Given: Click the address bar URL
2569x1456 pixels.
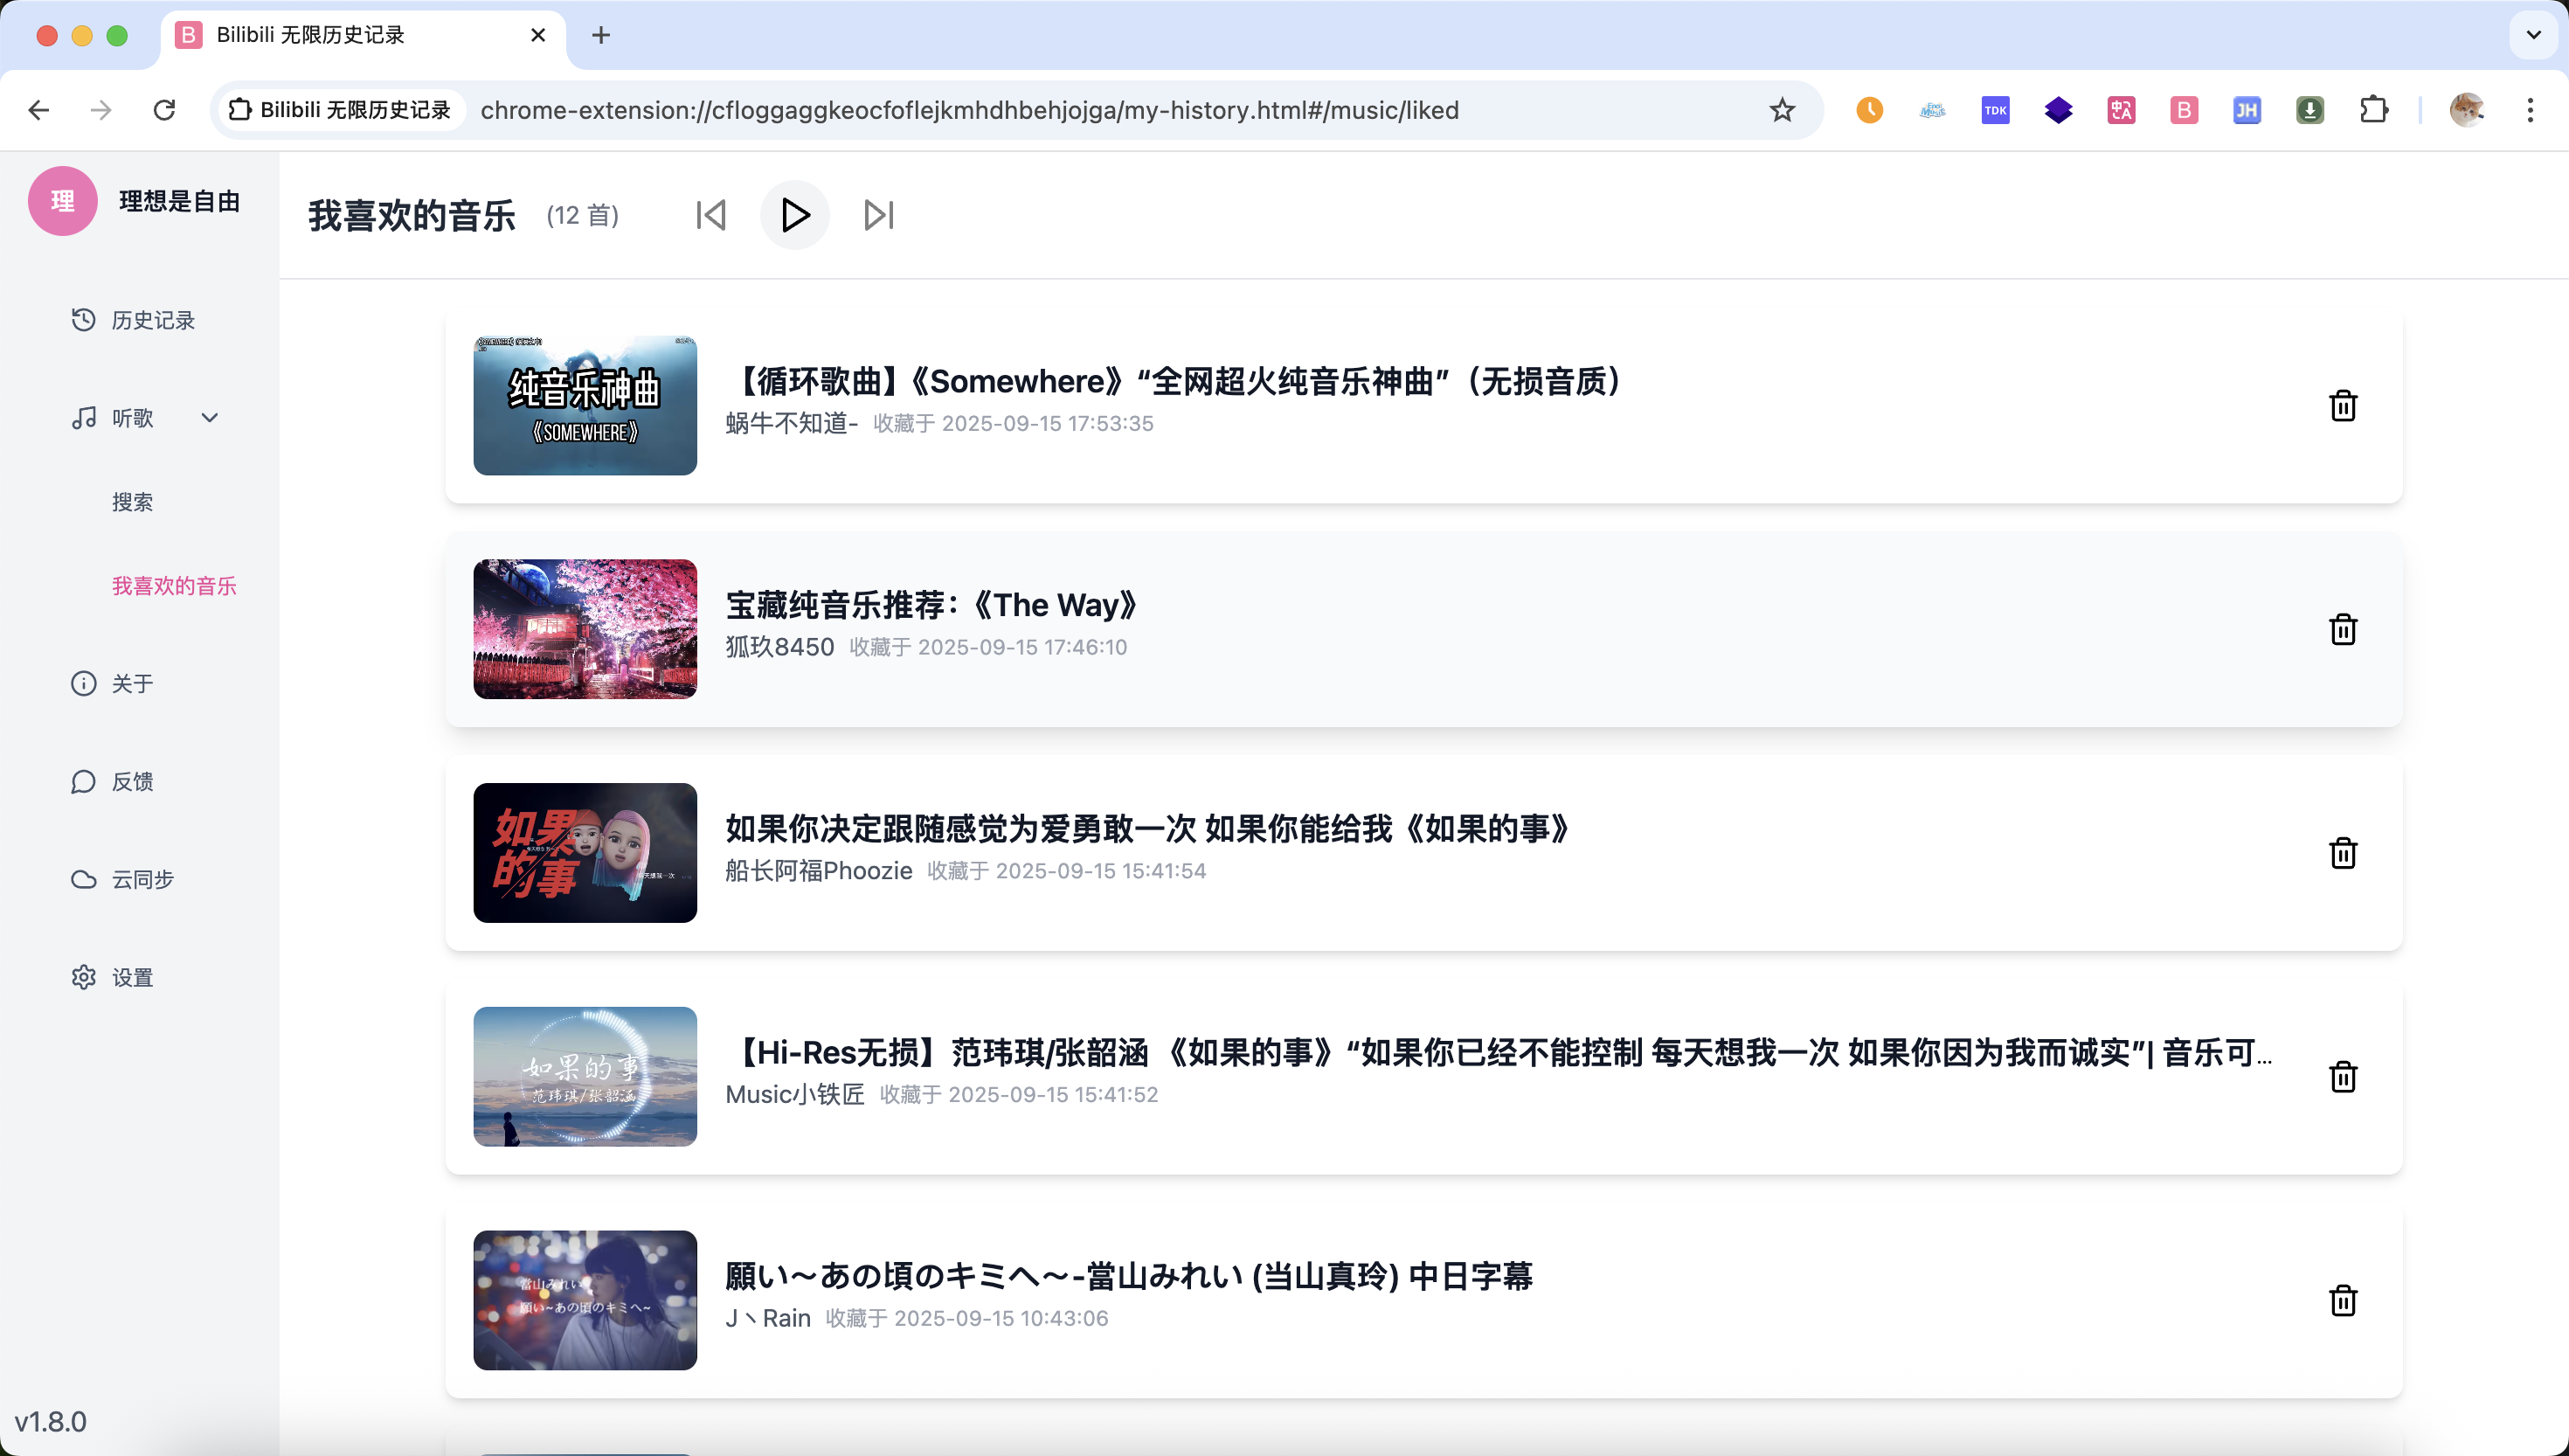Looking at the screenshot, I should coord(970,110).
